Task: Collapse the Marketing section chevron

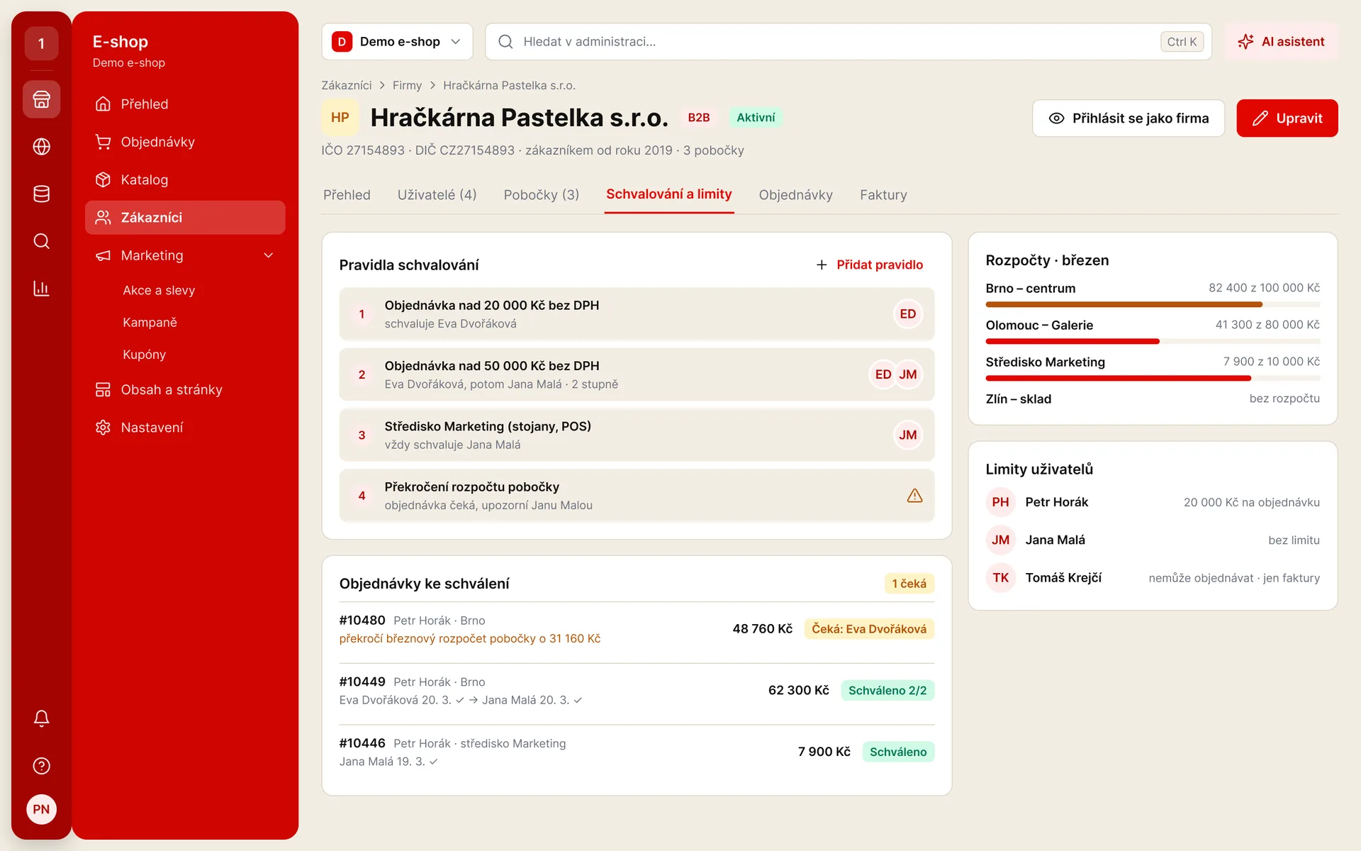Action: point(268,255)
